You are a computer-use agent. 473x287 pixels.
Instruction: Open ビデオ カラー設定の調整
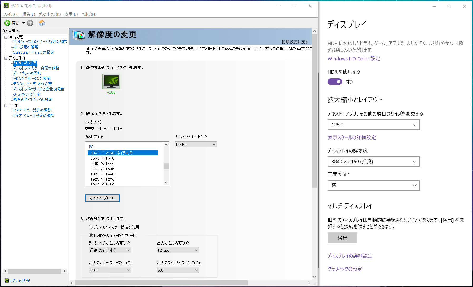click(32, 110)
